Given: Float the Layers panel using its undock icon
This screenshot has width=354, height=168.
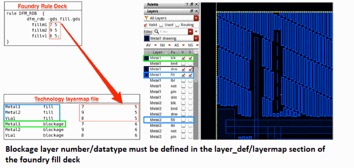Looking at the screenshot, I should click(x=192, y=11).
